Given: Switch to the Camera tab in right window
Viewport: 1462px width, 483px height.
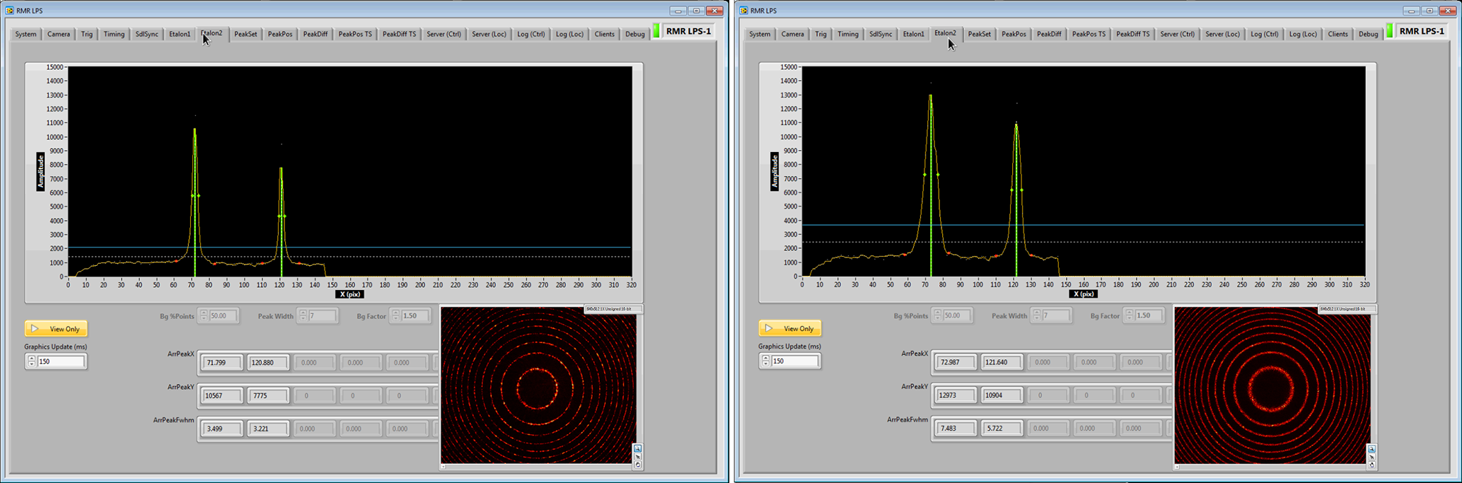Looking at the screenshot, I should pos(792,34).
